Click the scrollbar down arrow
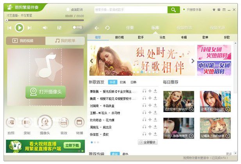 click(236, 153)
